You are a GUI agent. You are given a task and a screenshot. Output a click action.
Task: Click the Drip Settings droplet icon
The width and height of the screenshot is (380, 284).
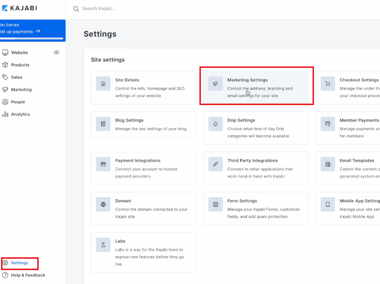tap(215, 124)
